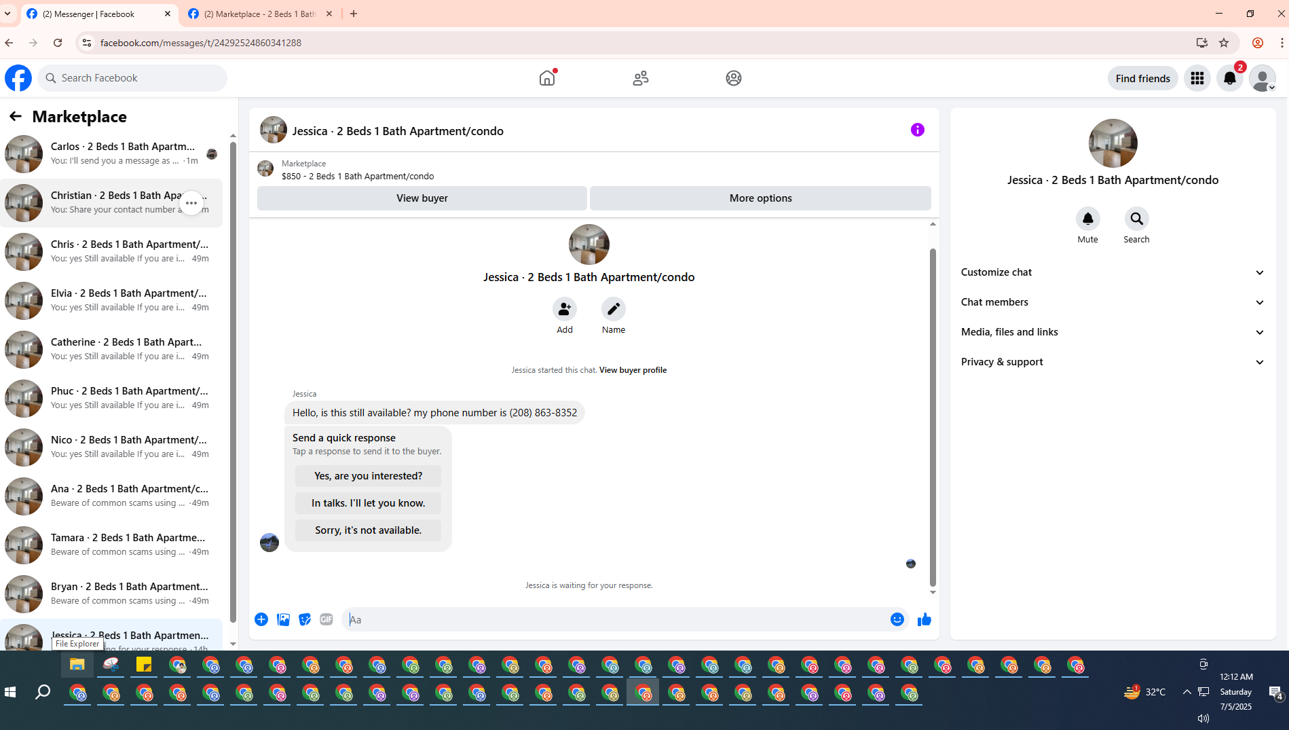The height and width of the screenshot is (730, 1289).
Task: Open the tab search dropdown arrow
Action: coord(7,14)
